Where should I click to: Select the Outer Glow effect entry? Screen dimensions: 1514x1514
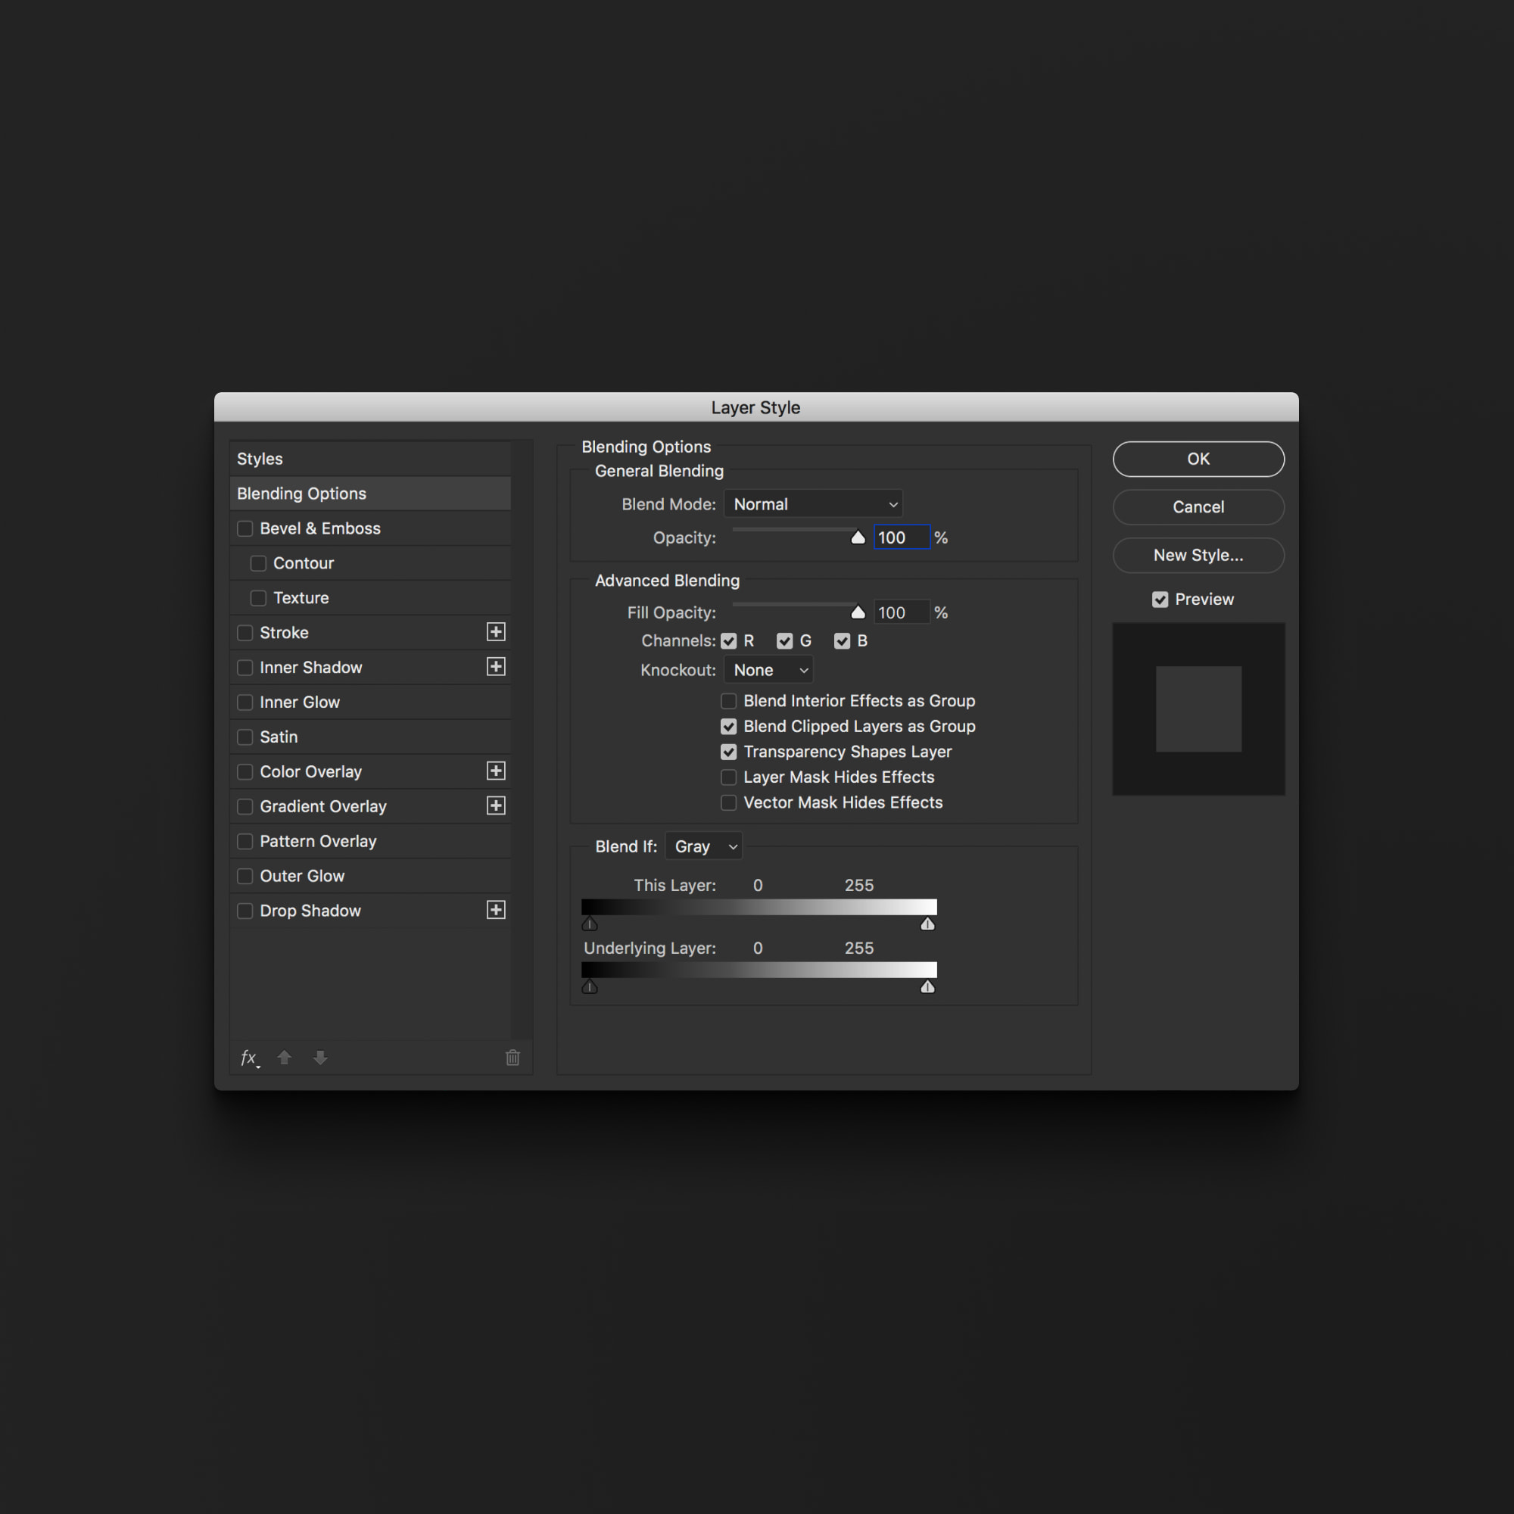303,876
